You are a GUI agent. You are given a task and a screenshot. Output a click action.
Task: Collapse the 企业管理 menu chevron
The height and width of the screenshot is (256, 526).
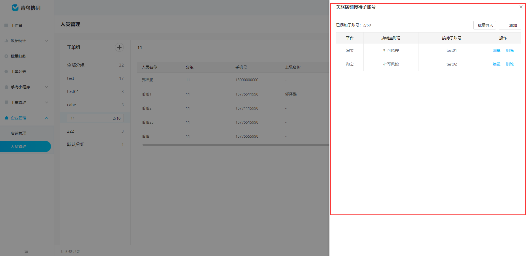coord(47,118)
